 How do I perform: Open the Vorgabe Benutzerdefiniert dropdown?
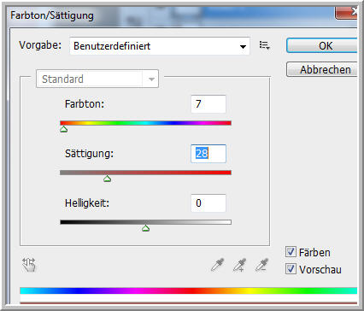point(160,46)
